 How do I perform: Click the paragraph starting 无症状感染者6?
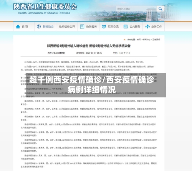pyautogui.click(x=89, y=165)
